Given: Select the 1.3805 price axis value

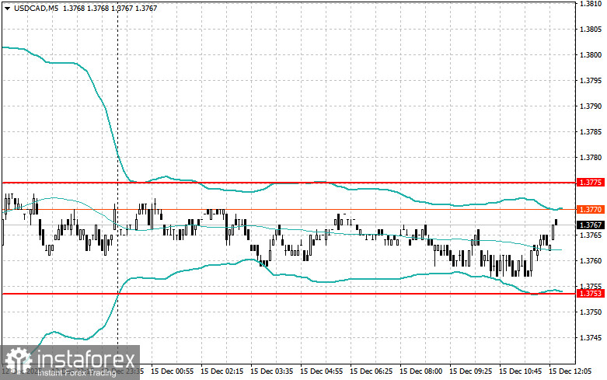Looking at the screenshot, I should pyautogui.click(x=591, y=29).
